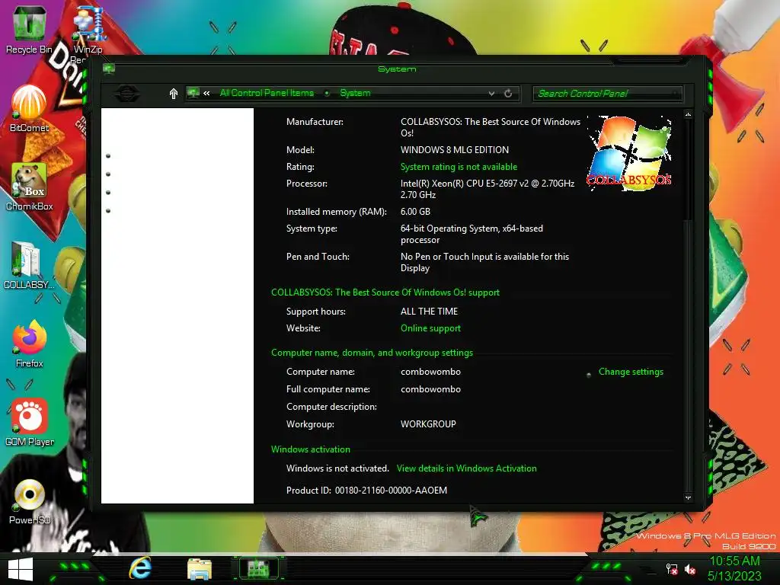Open the Windows Start button
Screen dimensions: 780x585
tap(21, 569)
